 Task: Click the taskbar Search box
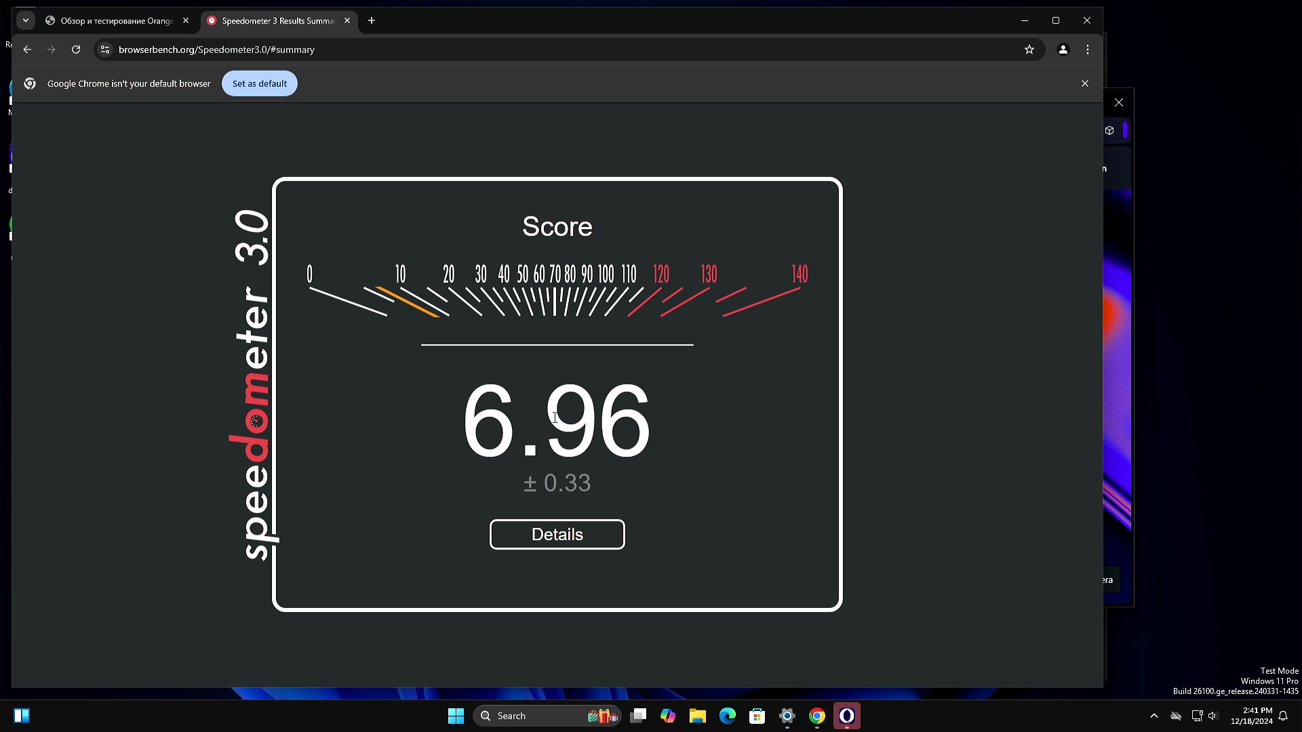click(x=536, y=716)
